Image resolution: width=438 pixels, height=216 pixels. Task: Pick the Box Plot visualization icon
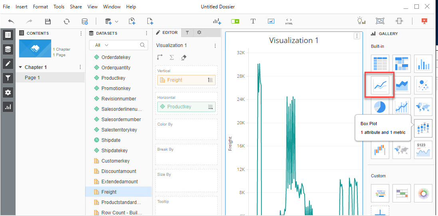[x=423, y=128]
